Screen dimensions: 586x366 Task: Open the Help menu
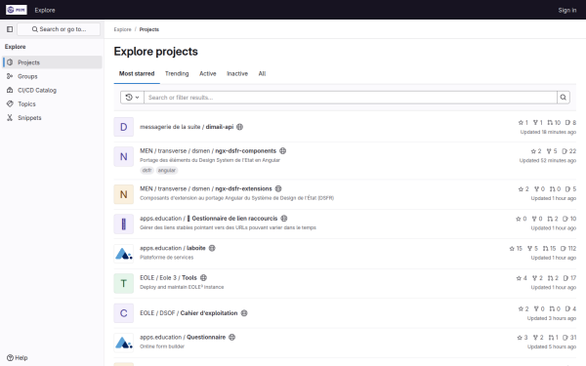point(18,358)
